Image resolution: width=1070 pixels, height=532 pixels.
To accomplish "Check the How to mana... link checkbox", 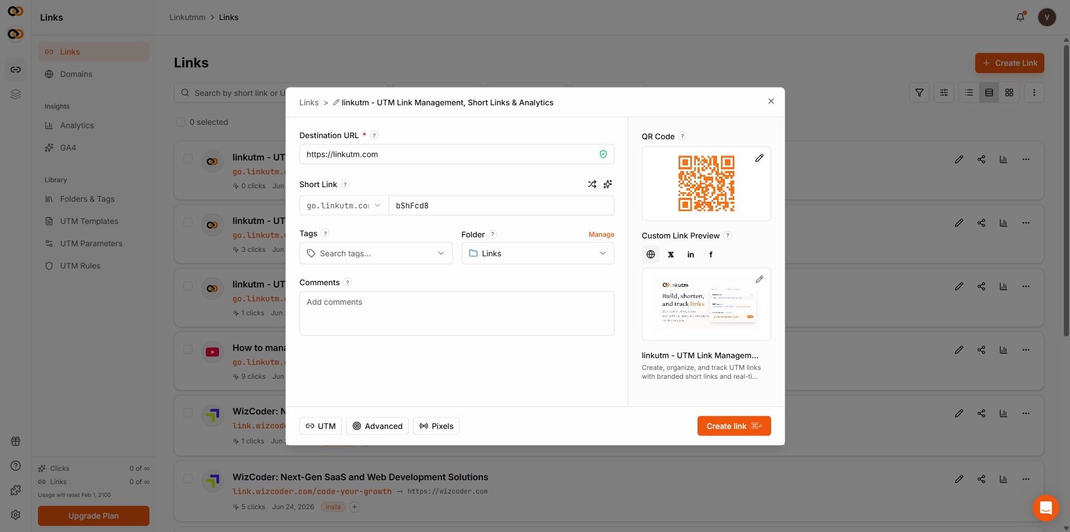I will pyautogui.click(x=188, y=349).
